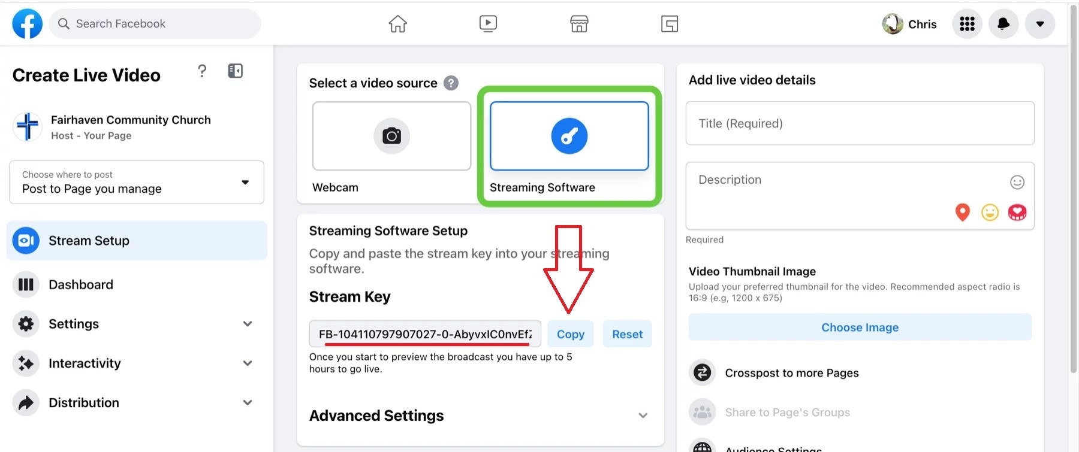
Task: Click the Title (Required) input field
Action: [x=860, y=123]
